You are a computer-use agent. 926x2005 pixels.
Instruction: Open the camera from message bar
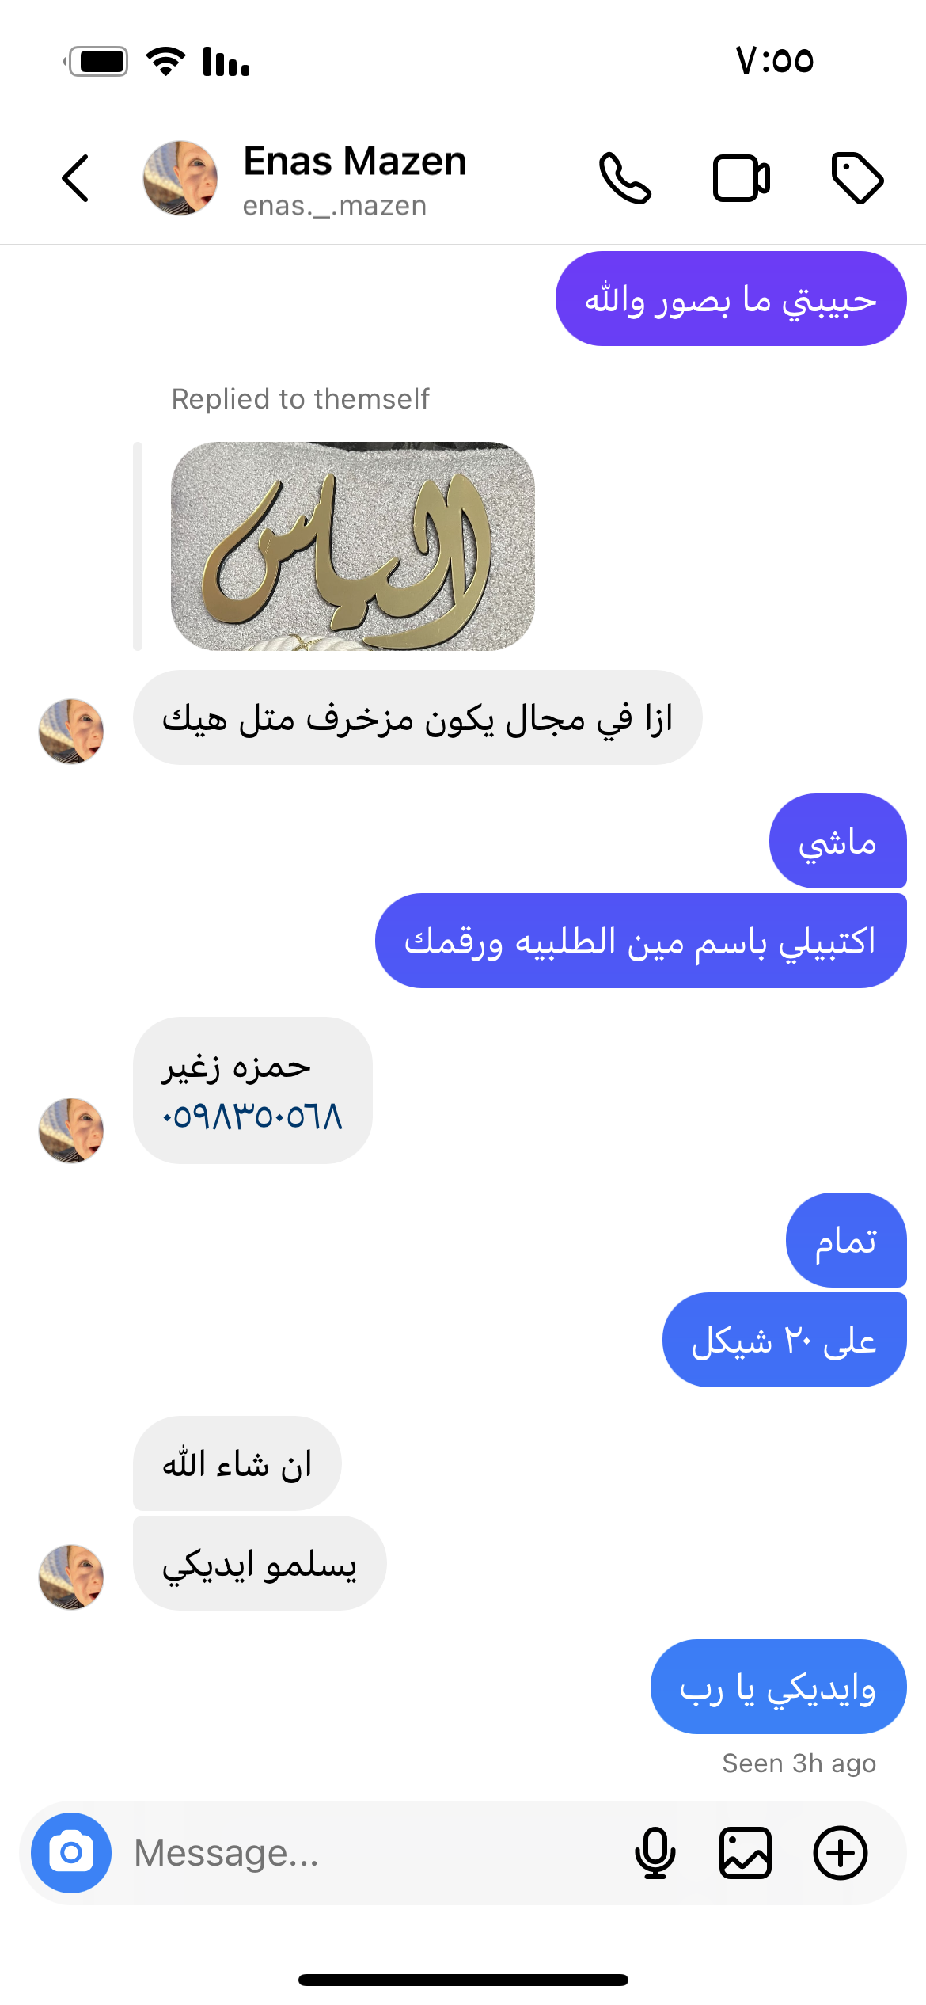click(x=71, y=1853)
